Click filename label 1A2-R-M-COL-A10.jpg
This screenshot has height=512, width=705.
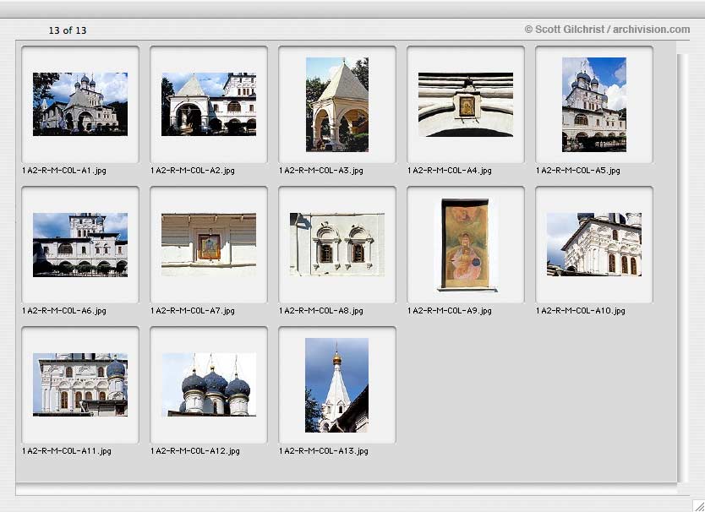[x=581, y=311]
